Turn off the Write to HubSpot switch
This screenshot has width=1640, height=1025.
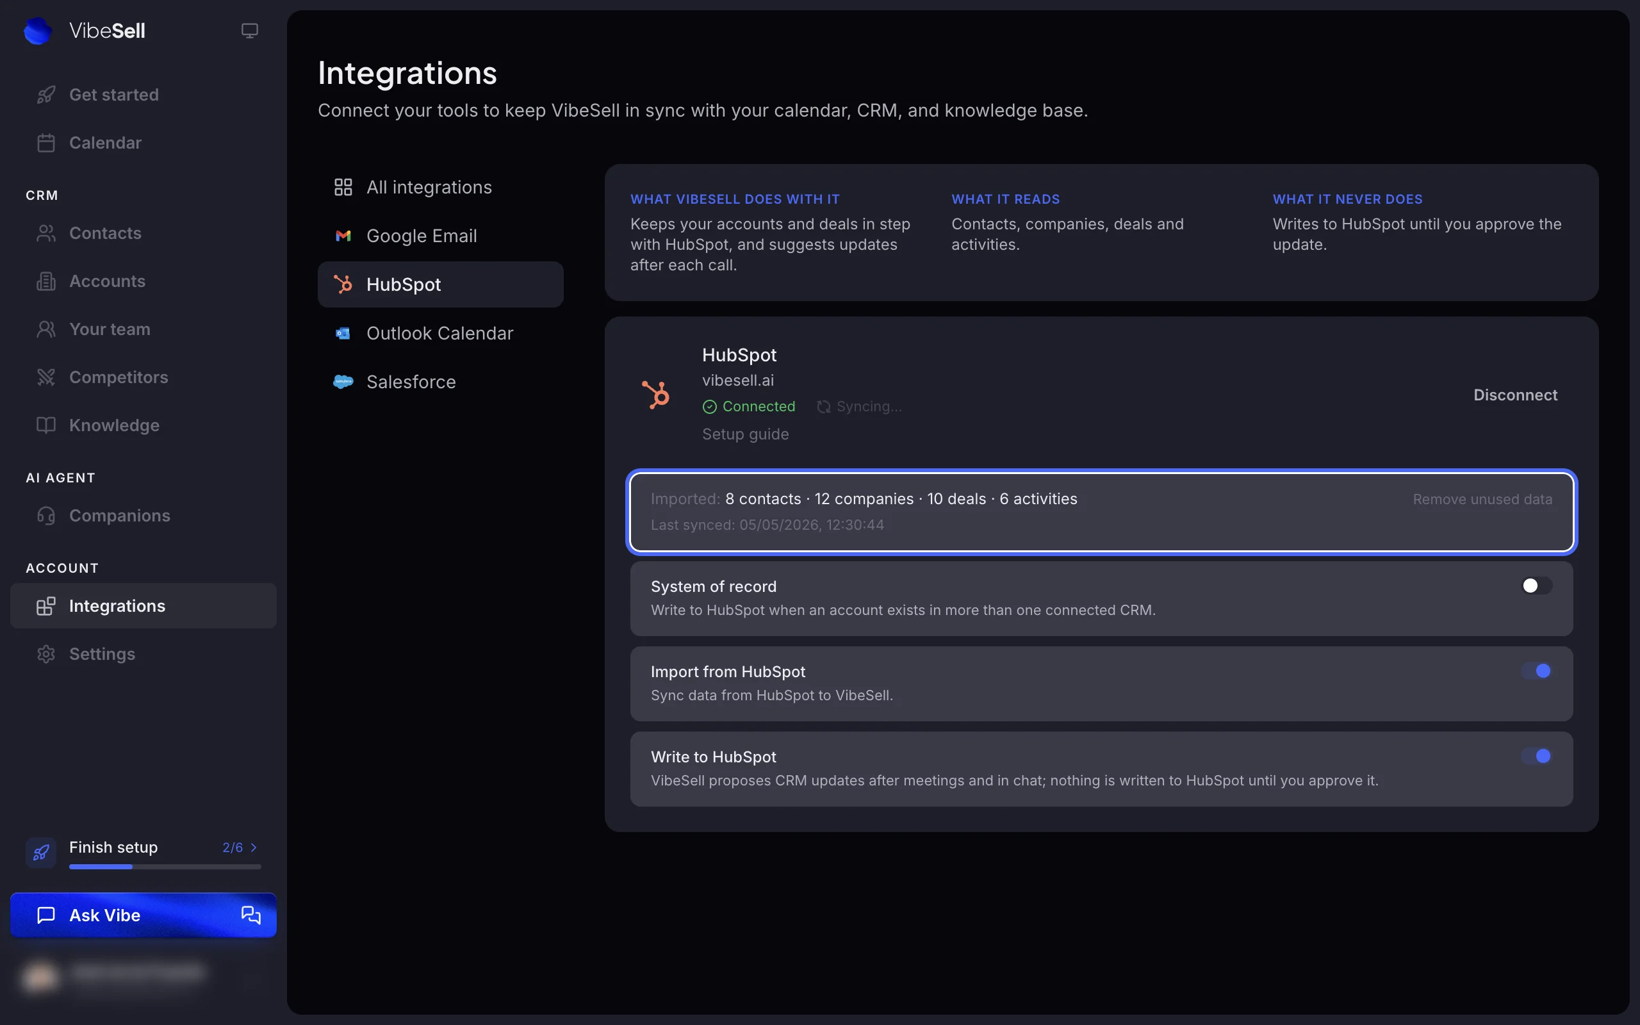pos(1536,757)
